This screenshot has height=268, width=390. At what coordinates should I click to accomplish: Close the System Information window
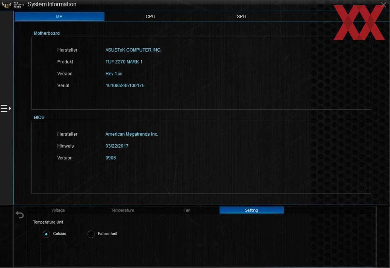point(383,5)
